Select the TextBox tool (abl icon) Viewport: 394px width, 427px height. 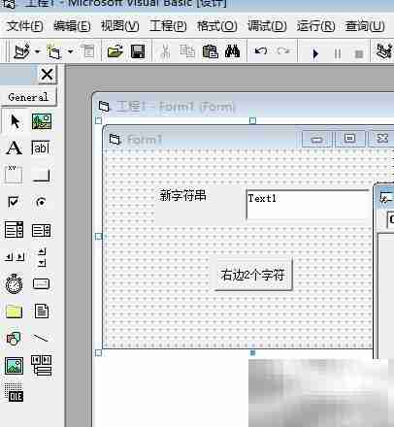(41, 148)
